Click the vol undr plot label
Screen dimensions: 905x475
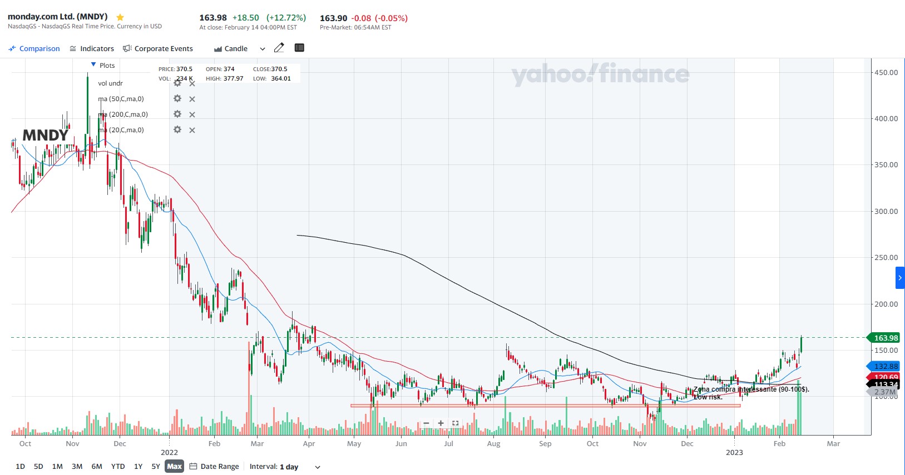click(110, 83)
